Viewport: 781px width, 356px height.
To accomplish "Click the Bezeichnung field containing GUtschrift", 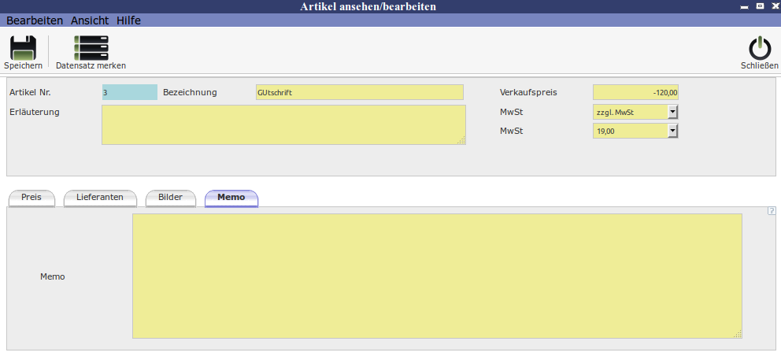I will click(359, 92).
